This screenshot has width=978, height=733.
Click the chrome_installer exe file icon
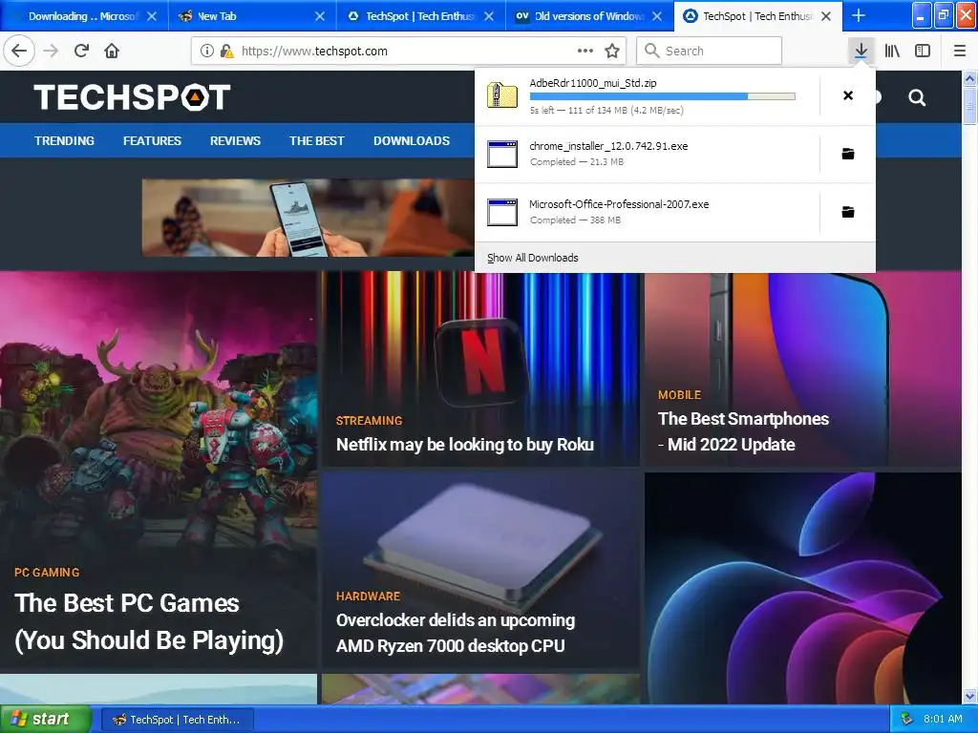tap(502, 154)
